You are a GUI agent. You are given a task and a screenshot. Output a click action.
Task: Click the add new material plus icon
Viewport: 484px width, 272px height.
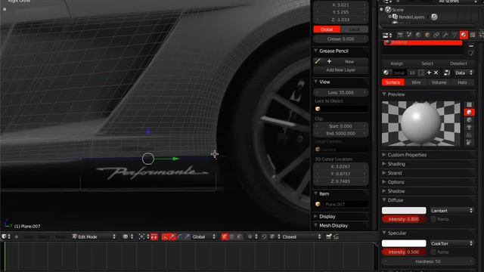[x=429, y=73]
